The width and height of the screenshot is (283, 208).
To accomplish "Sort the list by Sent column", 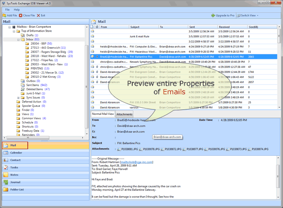I will pos(203,27).
